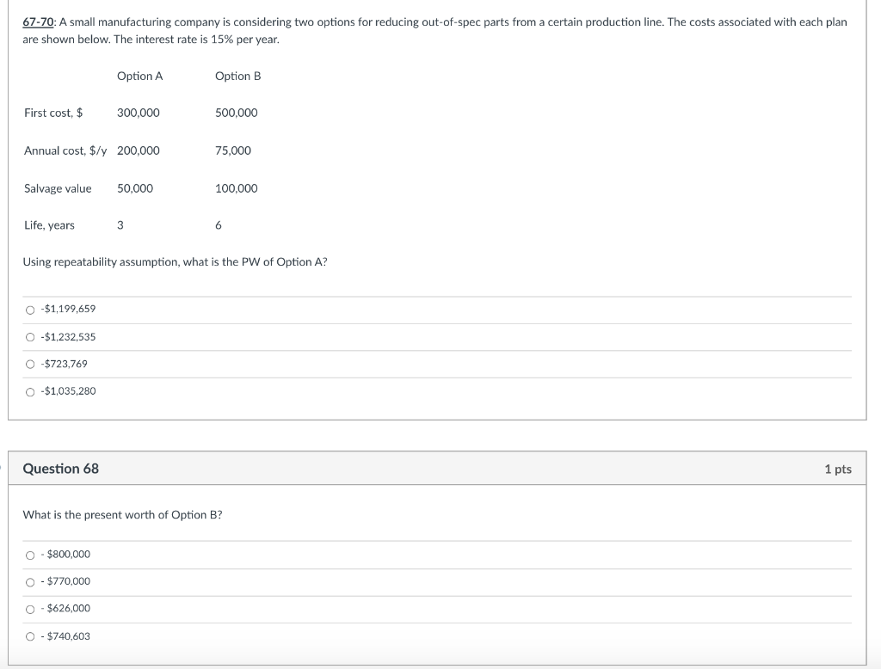The width and height of the screenshot is (881, 669).
Task: Click the Option B column header
Action: pyautogui.click(x=238, y=76)
